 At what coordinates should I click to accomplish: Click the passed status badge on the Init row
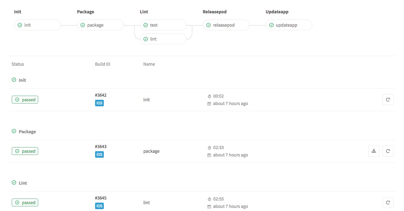(25, 99)
